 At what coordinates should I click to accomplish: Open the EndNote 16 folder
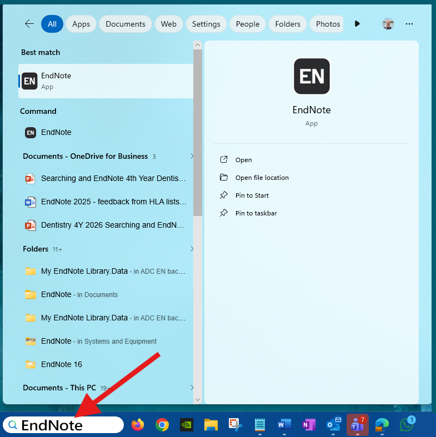point(106,365)
